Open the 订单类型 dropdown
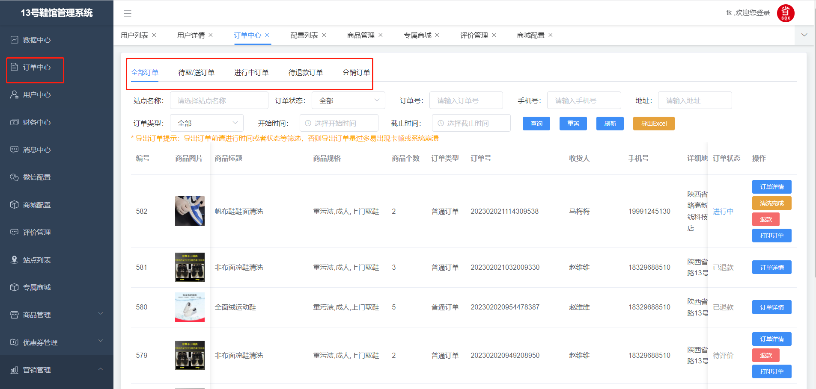Screen dimensions: 816x389 207,123
